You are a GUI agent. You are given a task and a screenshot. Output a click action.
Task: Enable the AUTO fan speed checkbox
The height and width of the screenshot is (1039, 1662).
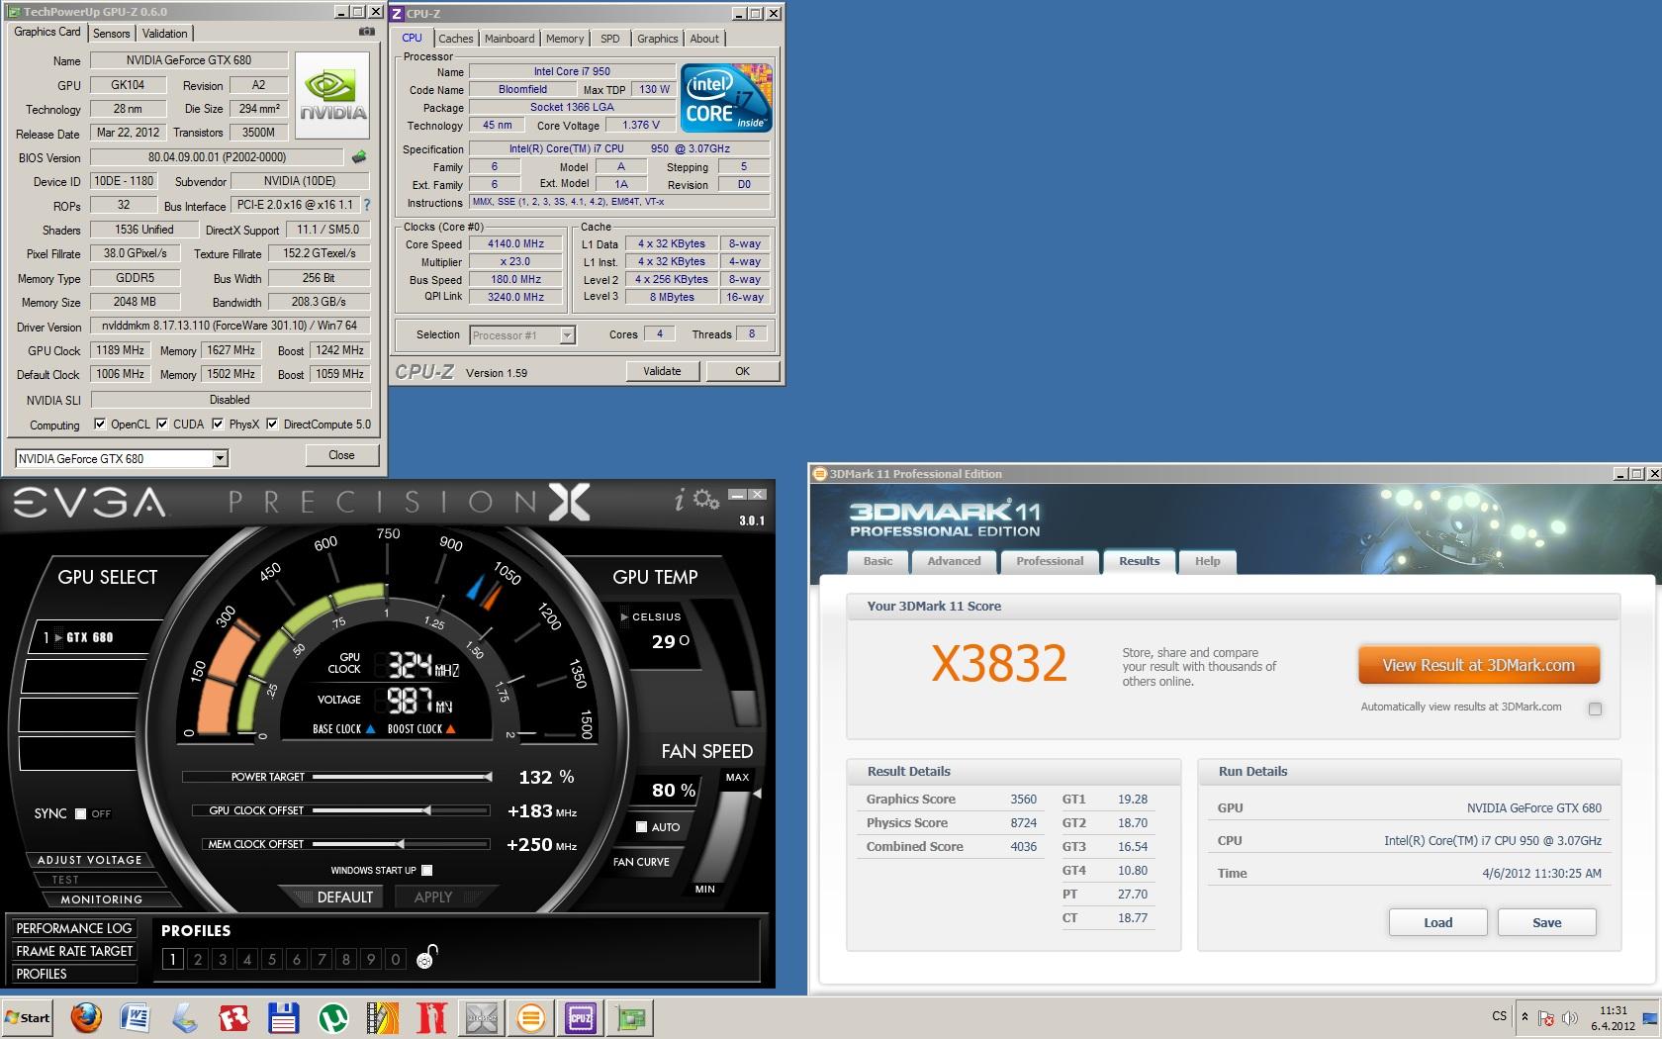click(x=641, y=826)
